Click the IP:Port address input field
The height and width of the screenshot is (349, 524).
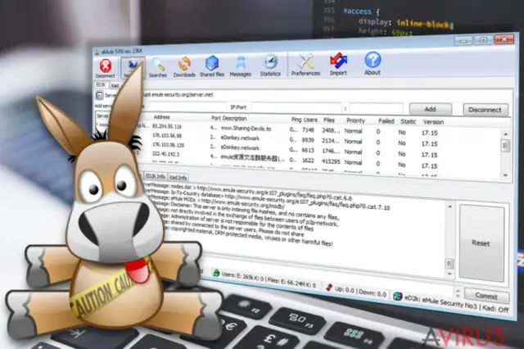[x=296, y=107]
